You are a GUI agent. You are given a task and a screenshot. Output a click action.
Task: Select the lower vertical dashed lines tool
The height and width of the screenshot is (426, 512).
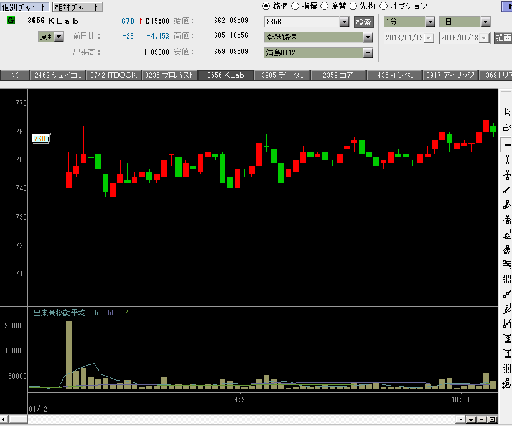[507, 369]
